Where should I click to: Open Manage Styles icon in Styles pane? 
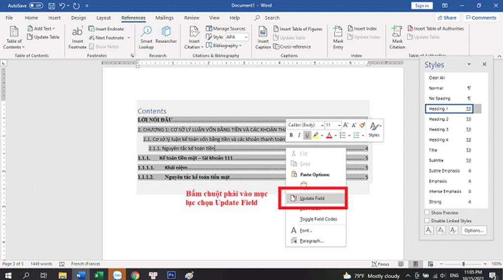click(453, 230)
